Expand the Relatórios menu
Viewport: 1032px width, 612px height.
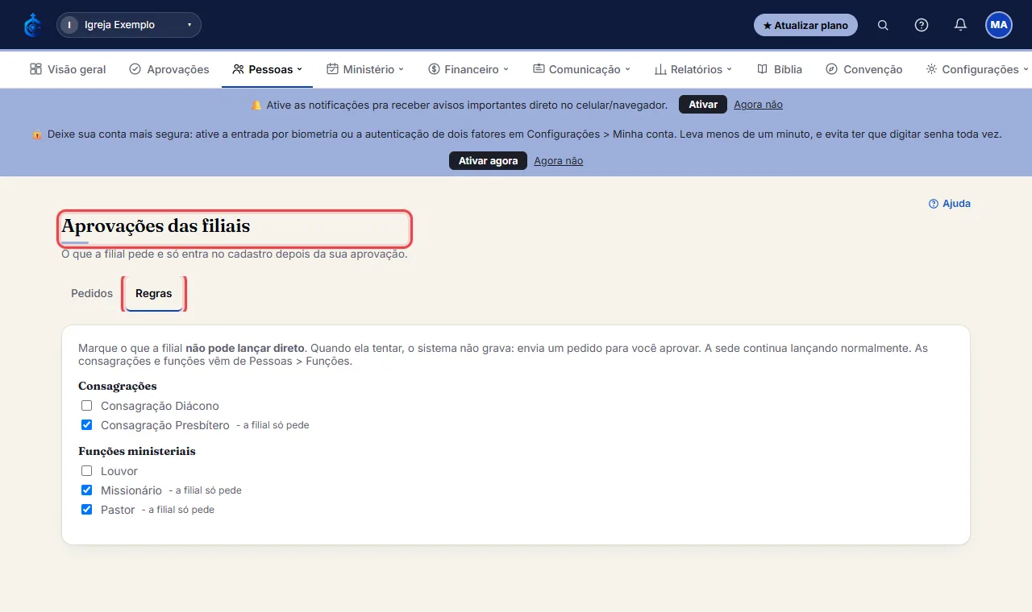pos(693,69)
